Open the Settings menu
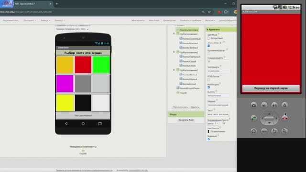 pos(45,21)
